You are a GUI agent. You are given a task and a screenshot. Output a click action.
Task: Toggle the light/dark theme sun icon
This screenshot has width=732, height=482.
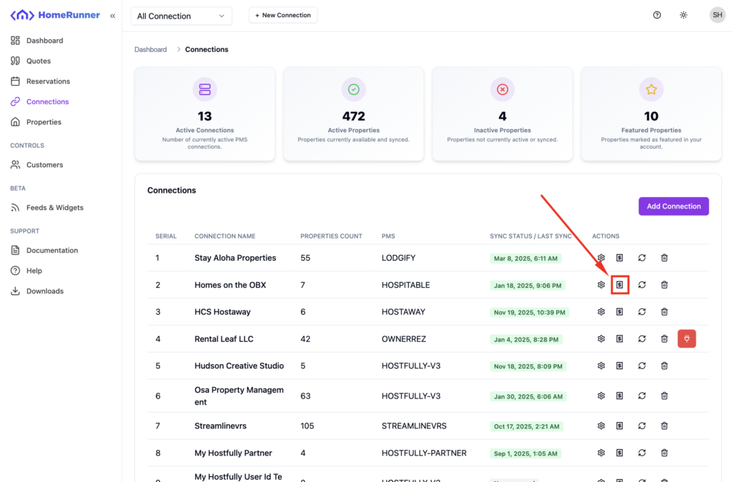pos(683,15)
